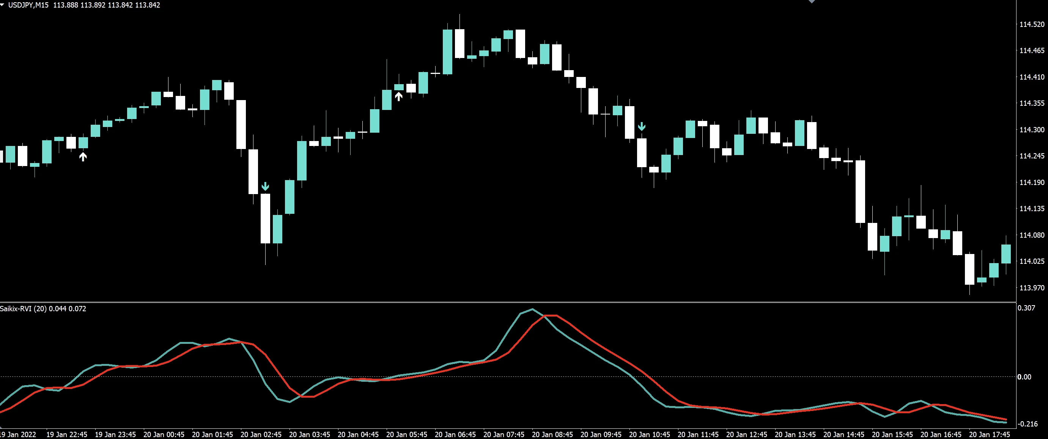
Task: Click the Saikix-RVI (20) indicator label
Action: pos(24,309)
